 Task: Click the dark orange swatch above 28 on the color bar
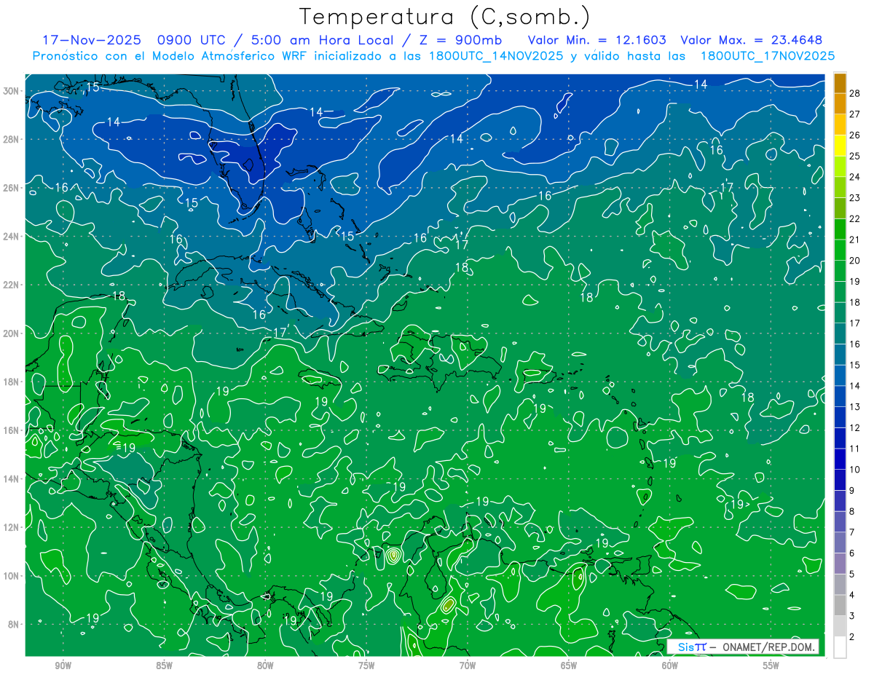pyautogui.click(x=840, y=83)
